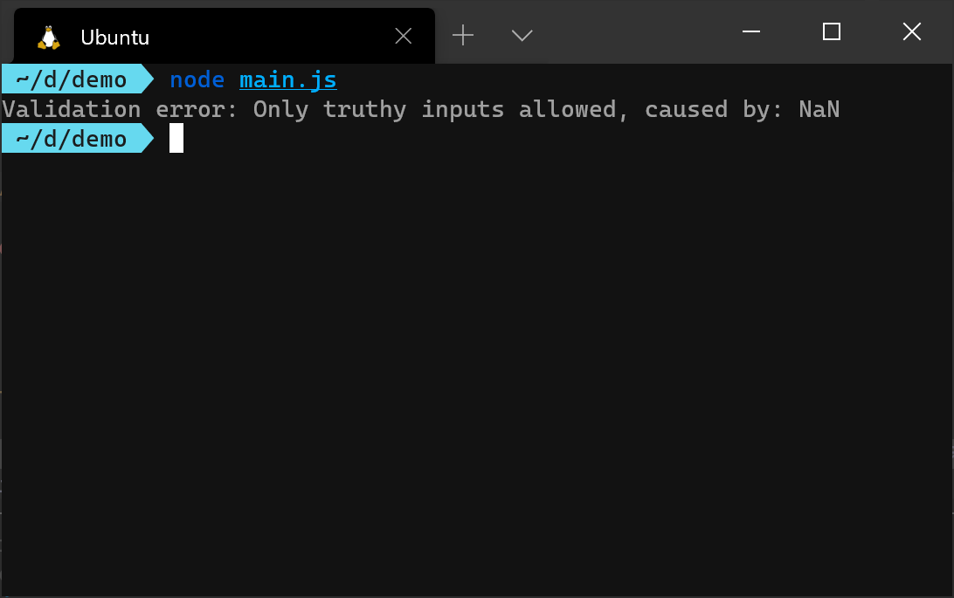Open a new tab with the plus icon
The image size is (954, 598).
coord(462,36)
